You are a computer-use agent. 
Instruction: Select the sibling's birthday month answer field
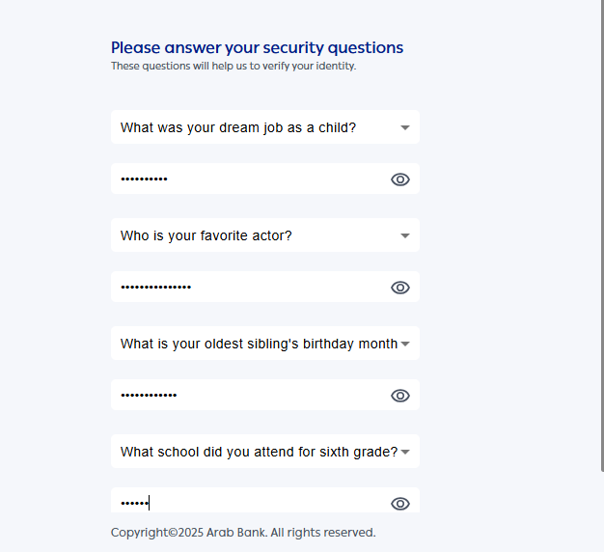tap(246, 396)
